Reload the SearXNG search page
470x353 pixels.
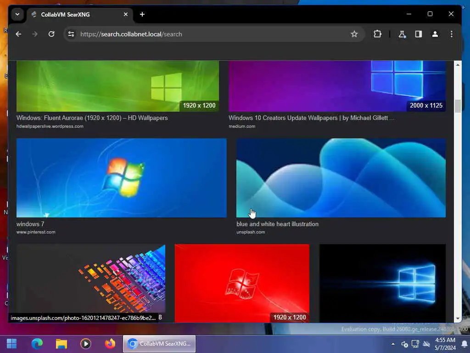[51, 34]
